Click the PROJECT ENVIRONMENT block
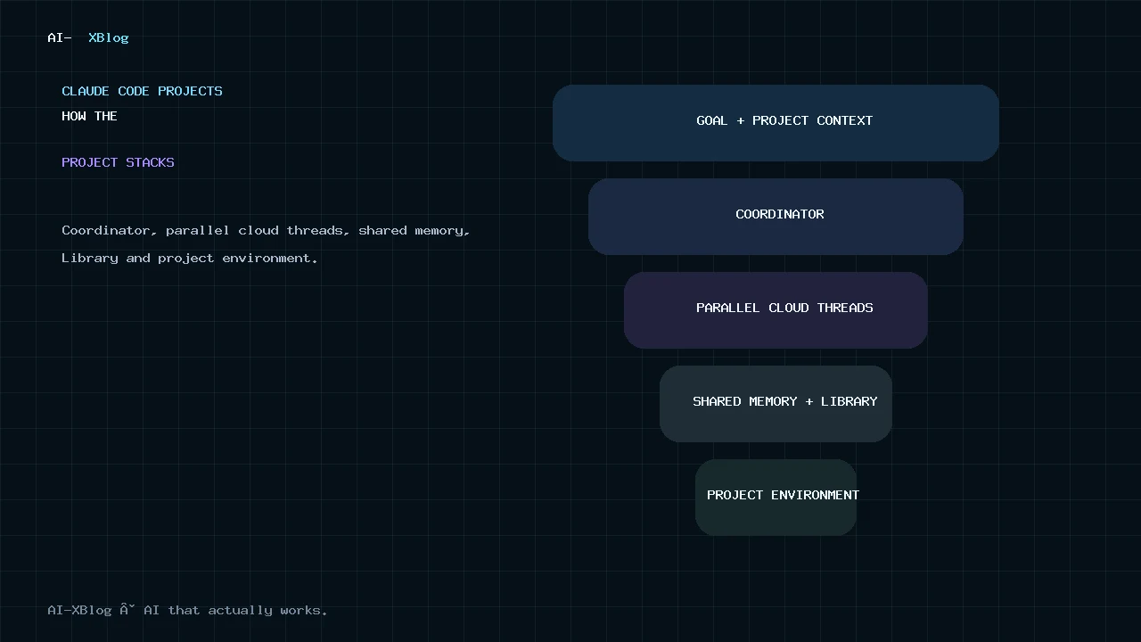Image resolution: width=1141 pixels, height=642 pixels. (x=776, y=498)
